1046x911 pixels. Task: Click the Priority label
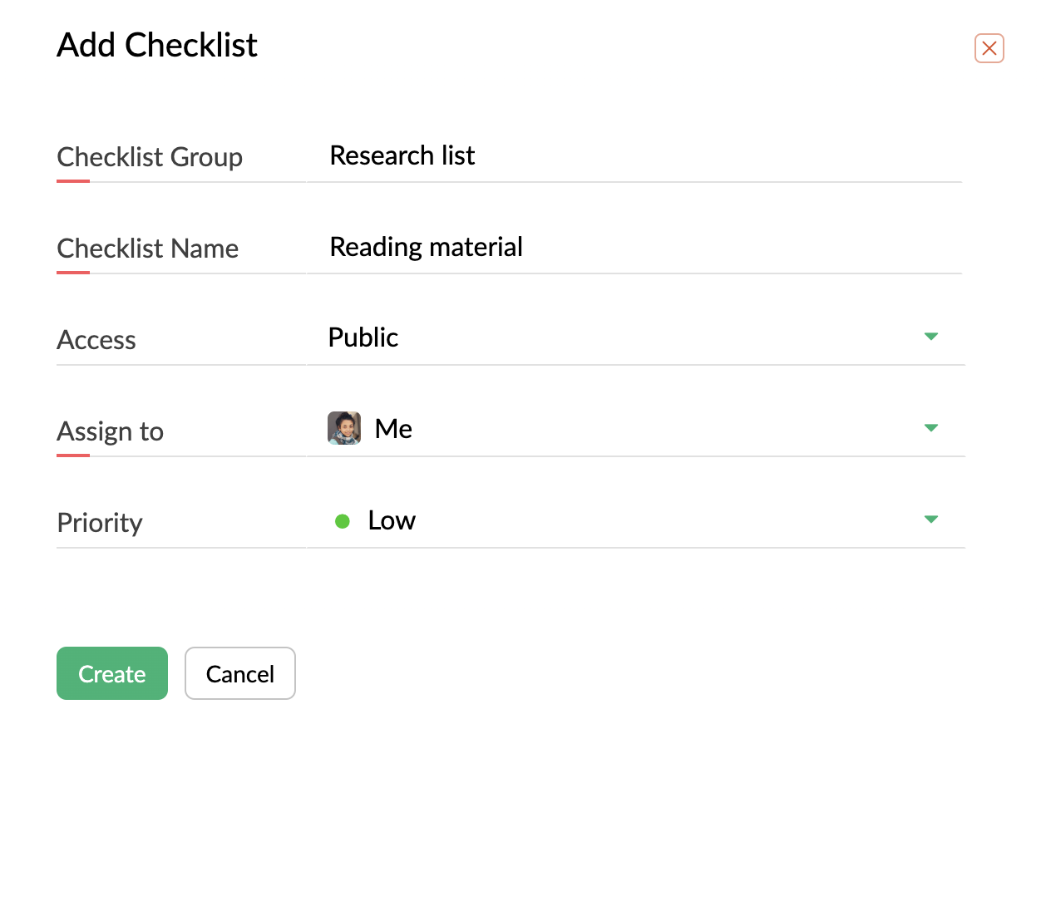(x=100, y=523)
